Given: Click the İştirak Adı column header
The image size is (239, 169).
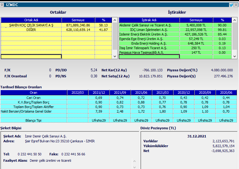Looking at the screenshot, I should [149, 20].
